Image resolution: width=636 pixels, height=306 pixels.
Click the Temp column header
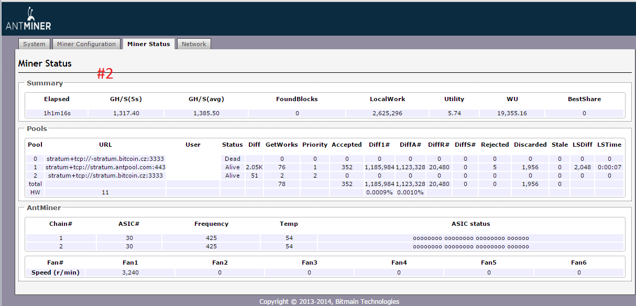pos(289,224)
